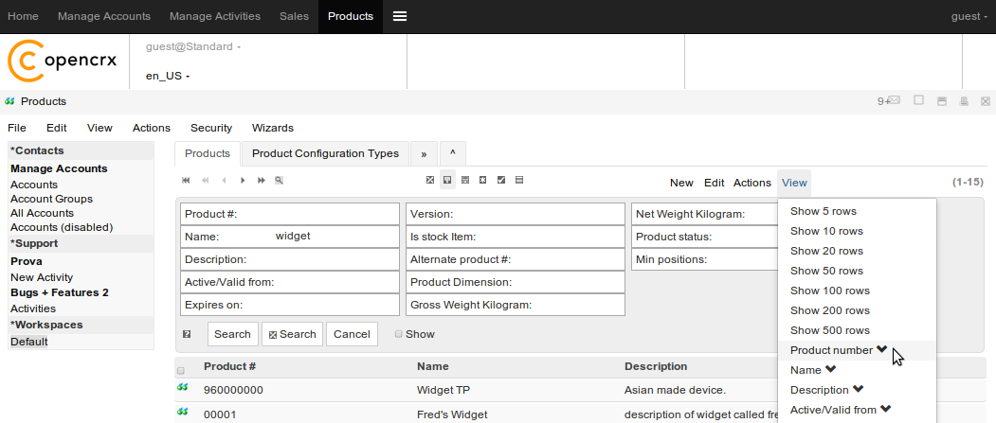Open Account Groups link in sidebar
This screenshot has width=996, height=423.
[51, 199]
